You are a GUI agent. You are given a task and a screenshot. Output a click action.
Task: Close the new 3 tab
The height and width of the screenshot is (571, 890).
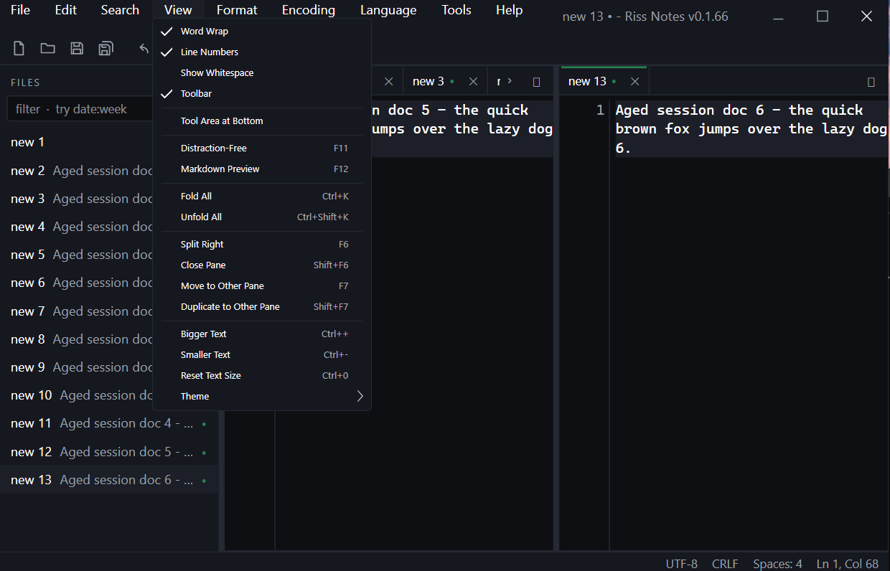(x=473, y=82)
